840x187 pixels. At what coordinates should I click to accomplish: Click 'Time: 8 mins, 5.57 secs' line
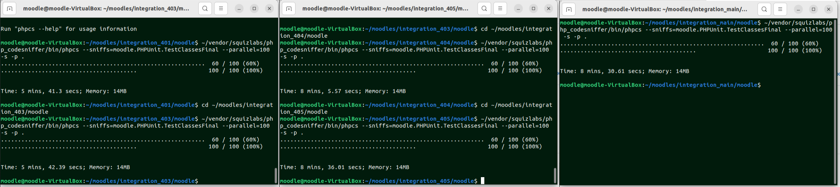click(x=343, y=91)
